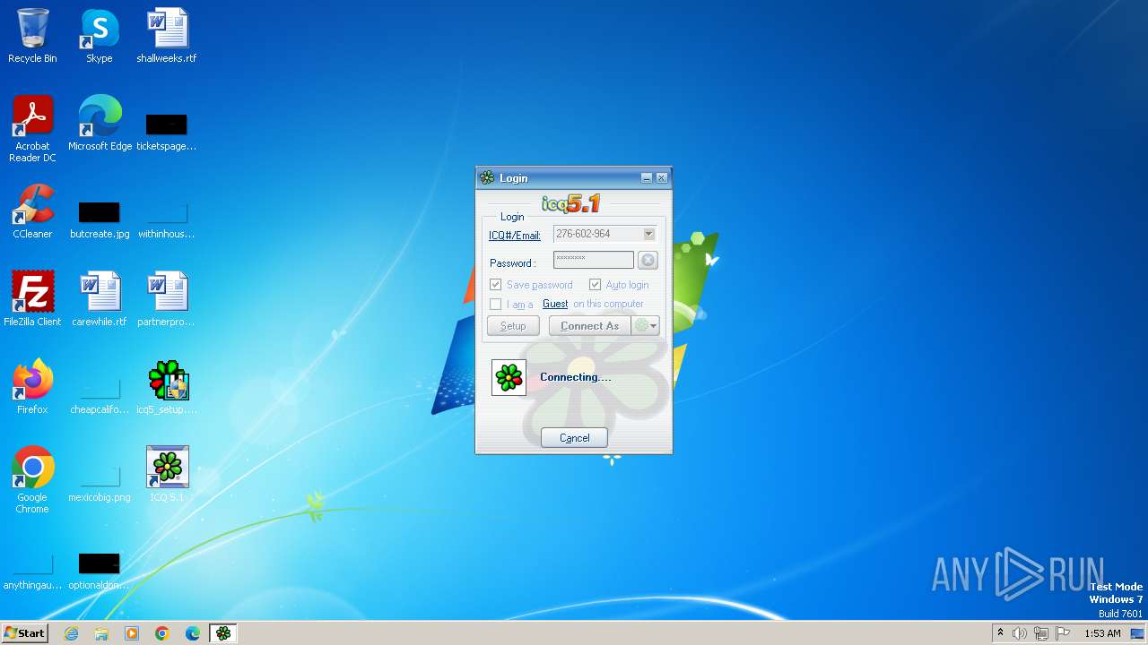
Task: Select the shallweeks.rtf document icon
Action: (167, 36)
